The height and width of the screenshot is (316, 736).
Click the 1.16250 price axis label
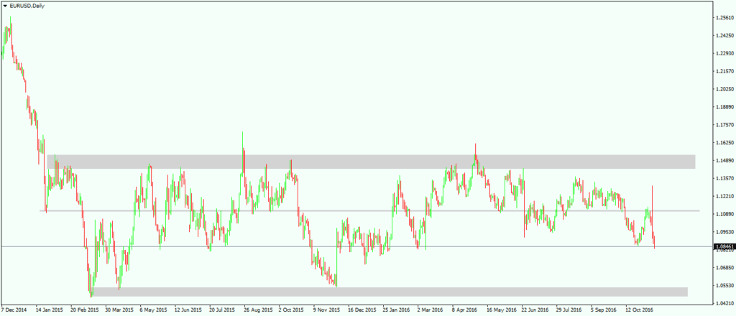coord(724,142)
